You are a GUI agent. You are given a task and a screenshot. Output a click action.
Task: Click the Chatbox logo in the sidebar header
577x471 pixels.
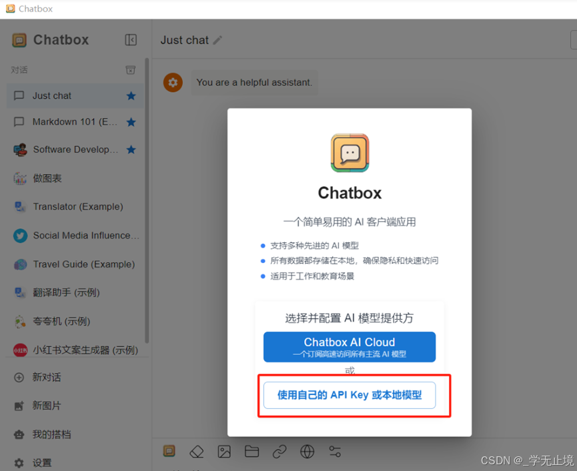[19, 40]
